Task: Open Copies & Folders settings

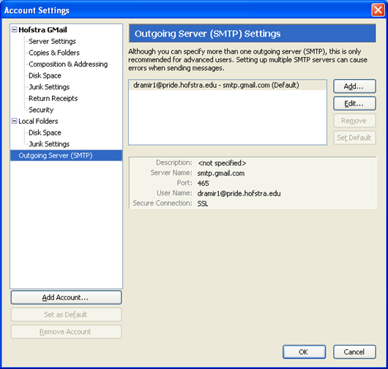Action: coord(54,53)
